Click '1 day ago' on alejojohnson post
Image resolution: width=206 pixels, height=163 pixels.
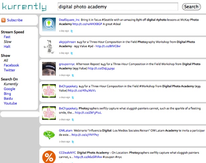click(64, 53)
